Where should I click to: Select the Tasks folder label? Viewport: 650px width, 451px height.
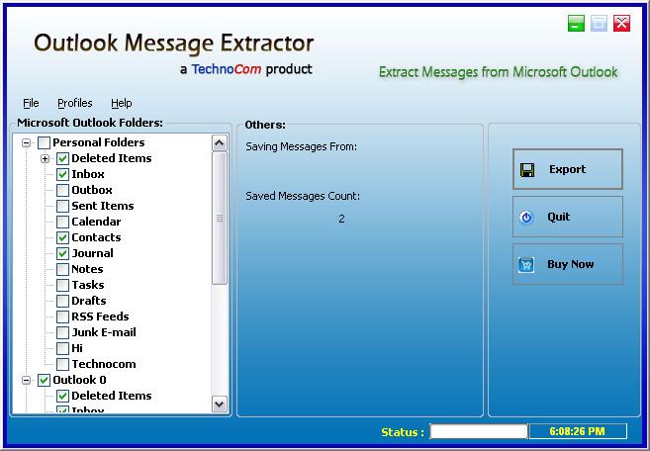87,285
